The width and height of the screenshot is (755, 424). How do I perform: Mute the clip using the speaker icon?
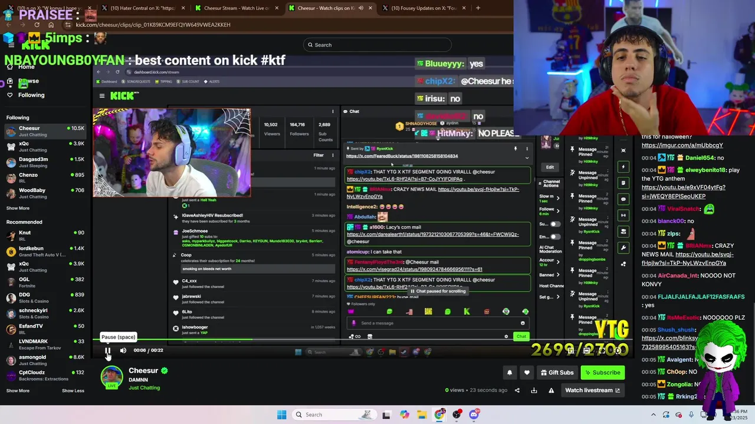click(123, 350)
